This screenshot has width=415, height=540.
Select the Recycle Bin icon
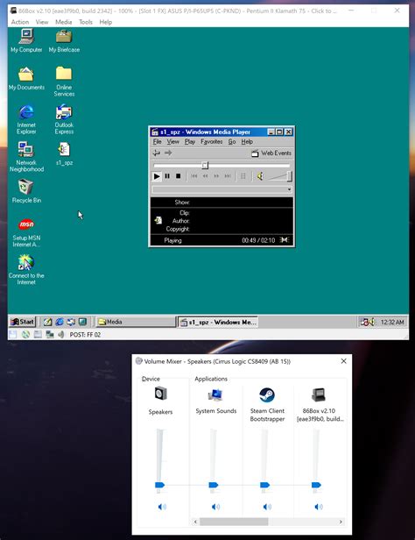click(x=26, y=191)
